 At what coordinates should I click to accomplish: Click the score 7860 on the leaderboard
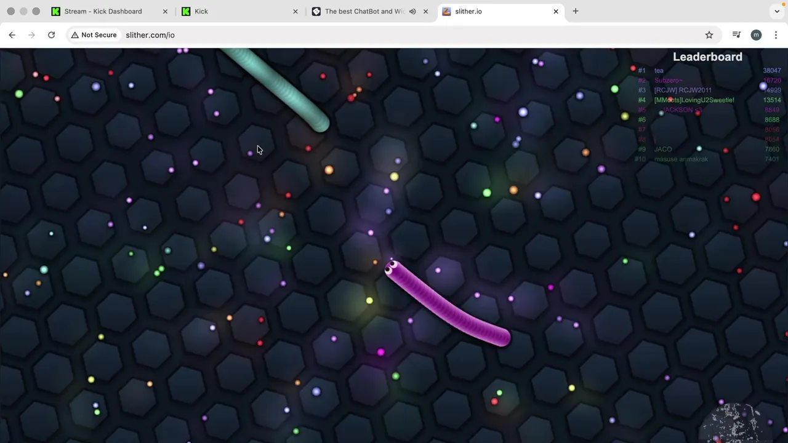772,150
